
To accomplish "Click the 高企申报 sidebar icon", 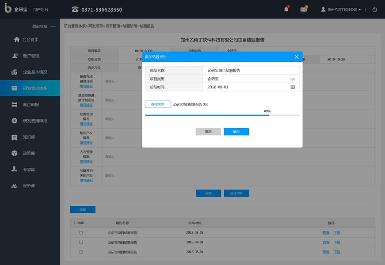I will coord(15,104).
